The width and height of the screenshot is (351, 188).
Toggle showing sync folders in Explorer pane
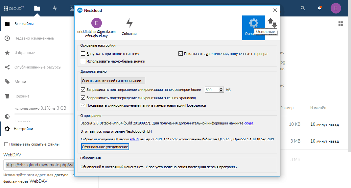coord(83,105)
